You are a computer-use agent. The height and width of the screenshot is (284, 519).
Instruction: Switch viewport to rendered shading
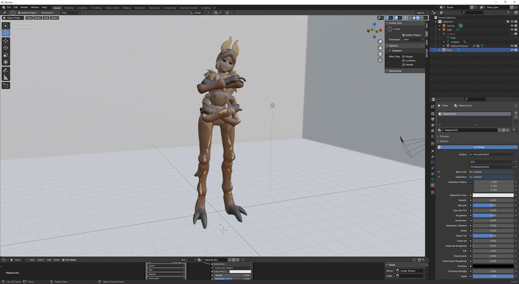pyautogui.click(x=422, y=18)
